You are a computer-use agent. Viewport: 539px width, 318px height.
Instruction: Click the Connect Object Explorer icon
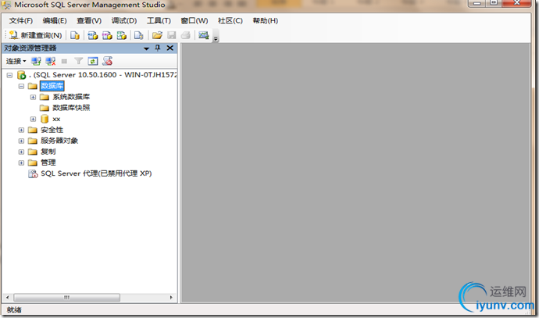coord(36,61)
